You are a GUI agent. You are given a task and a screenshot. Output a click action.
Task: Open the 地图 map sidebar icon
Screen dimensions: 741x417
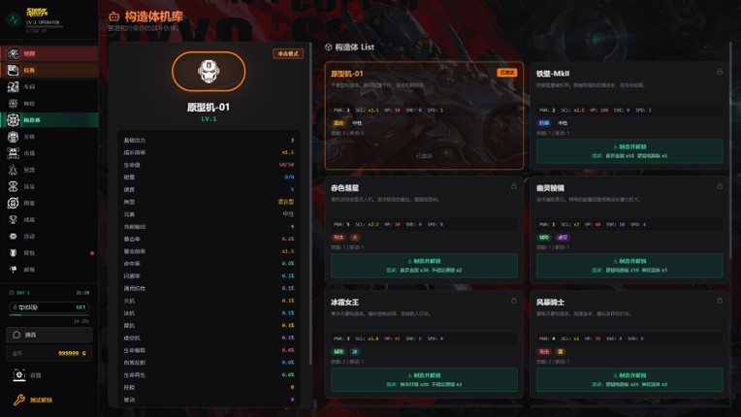(14, 53)
